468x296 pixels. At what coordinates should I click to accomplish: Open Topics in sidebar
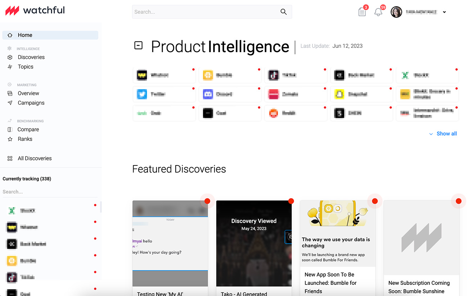click(26, 67)
